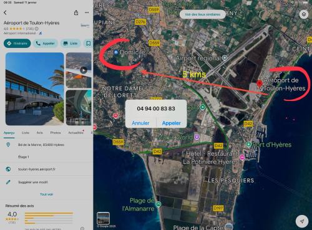
Task: Click the red airport location pin
Action: tap(259, 84)
